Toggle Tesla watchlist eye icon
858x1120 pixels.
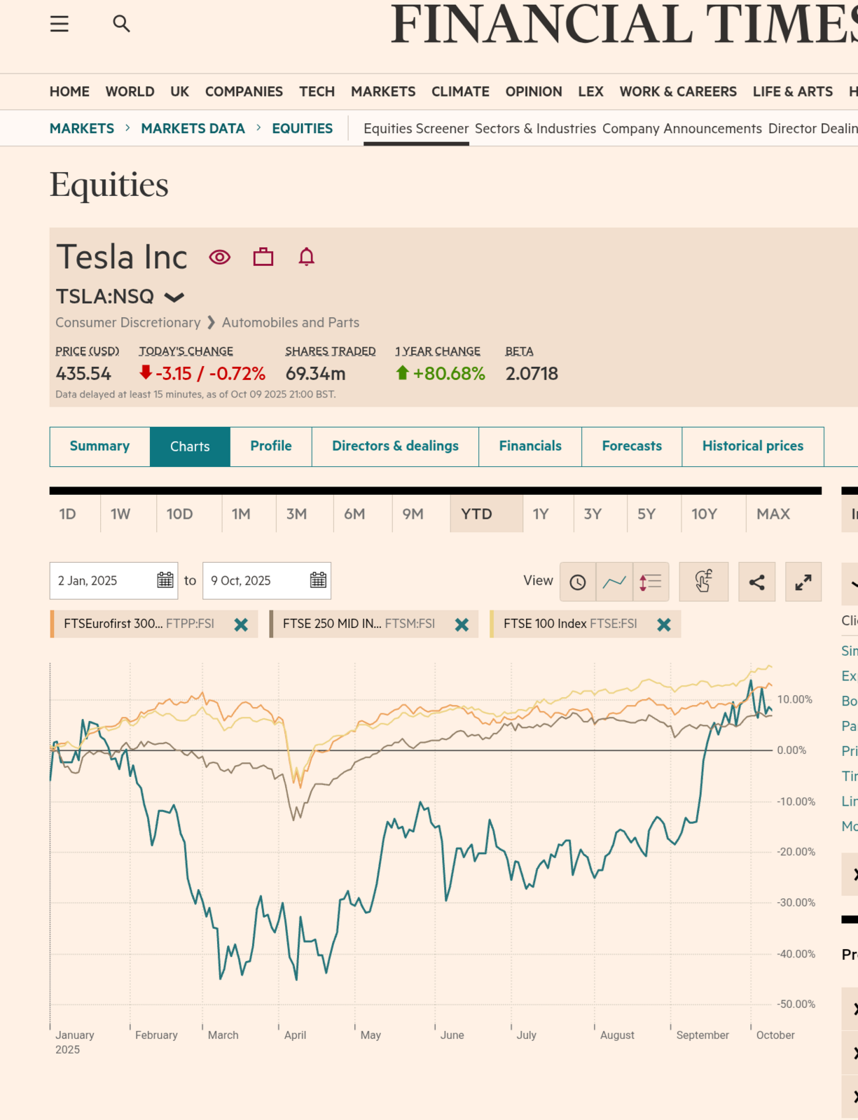[220, 257]
